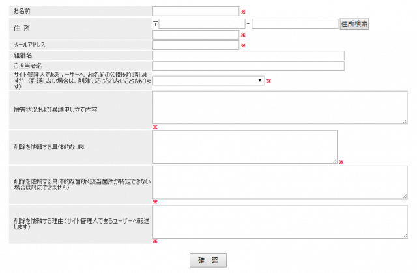Click the resize grip on the 理由 text area
The image size is (417, 273).
[x=404, y=235]
